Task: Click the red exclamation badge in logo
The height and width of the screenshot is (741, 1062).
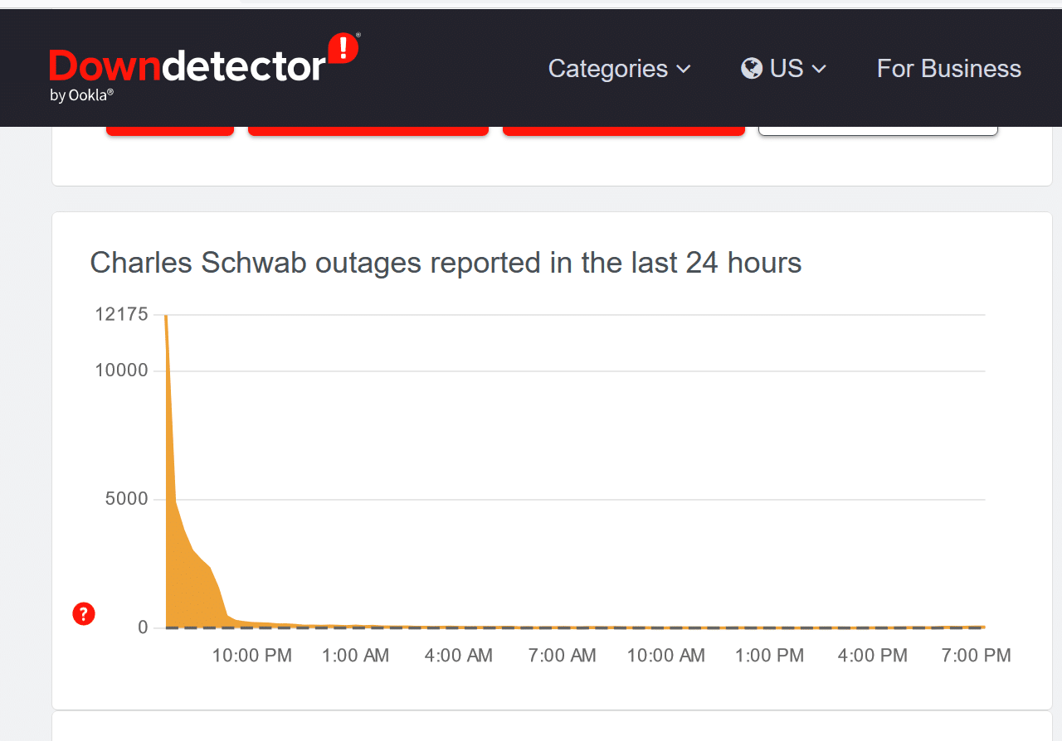Action: pyautogui.click(x=343, y=48)
